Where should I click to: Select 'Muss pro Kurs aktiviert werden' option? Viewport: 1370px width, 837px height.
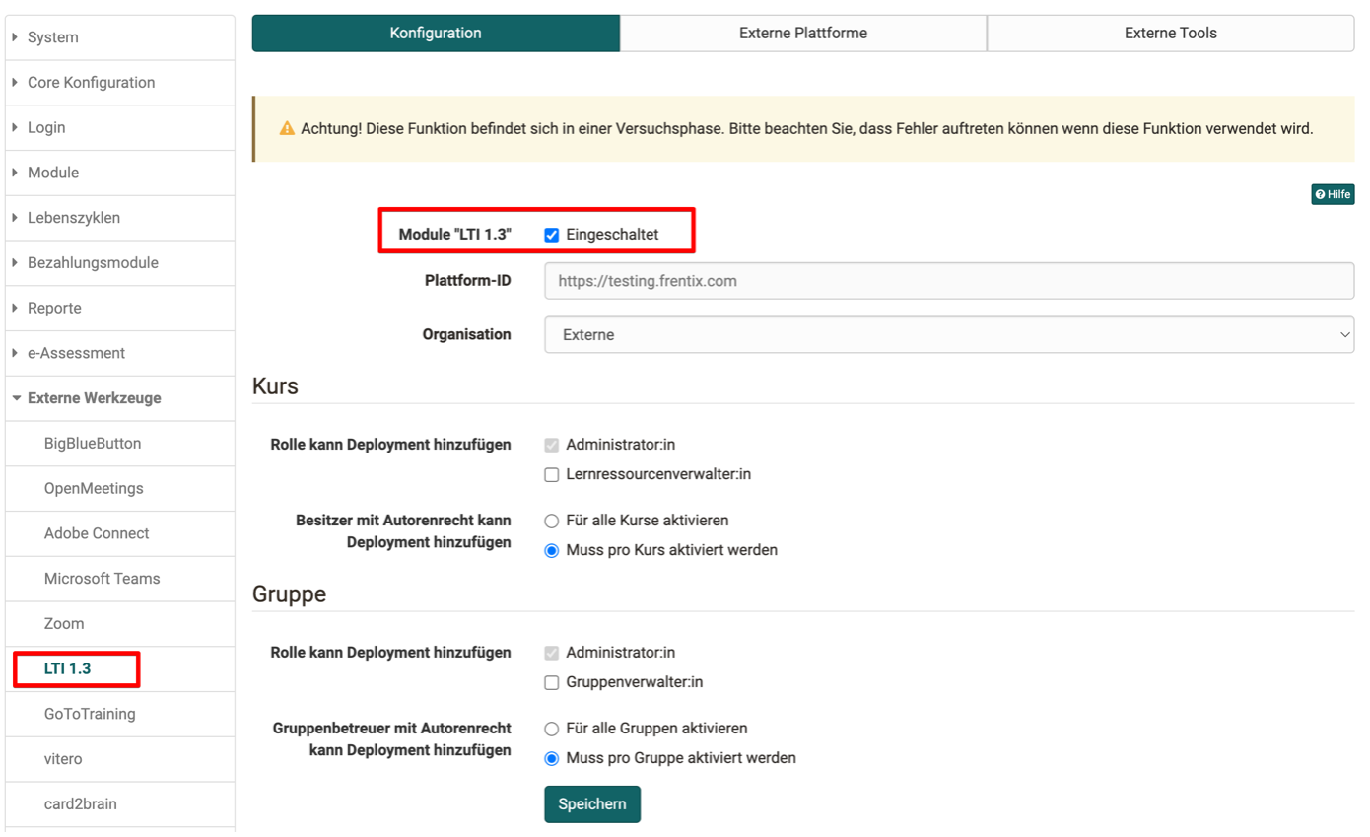tap(552, 551)
